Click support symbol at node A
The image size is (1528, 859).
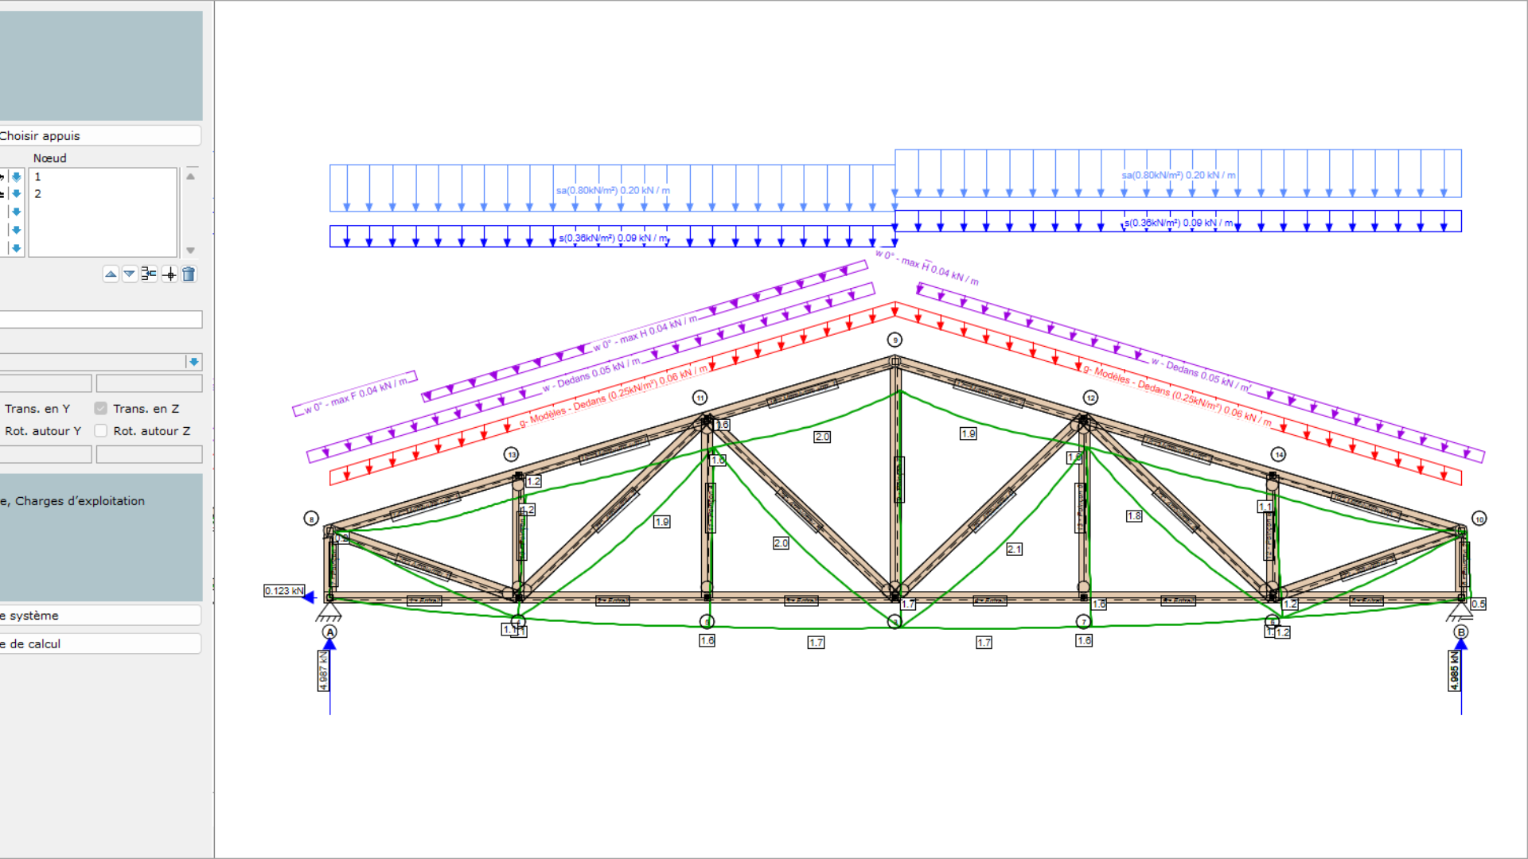329,611
